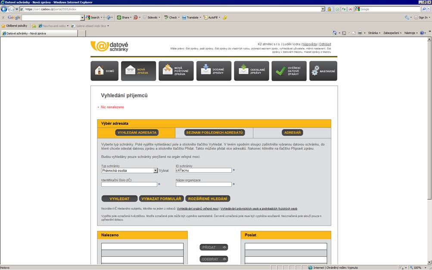Click the Datové schránky logo
432x270 pixels.
pos(109,47)
